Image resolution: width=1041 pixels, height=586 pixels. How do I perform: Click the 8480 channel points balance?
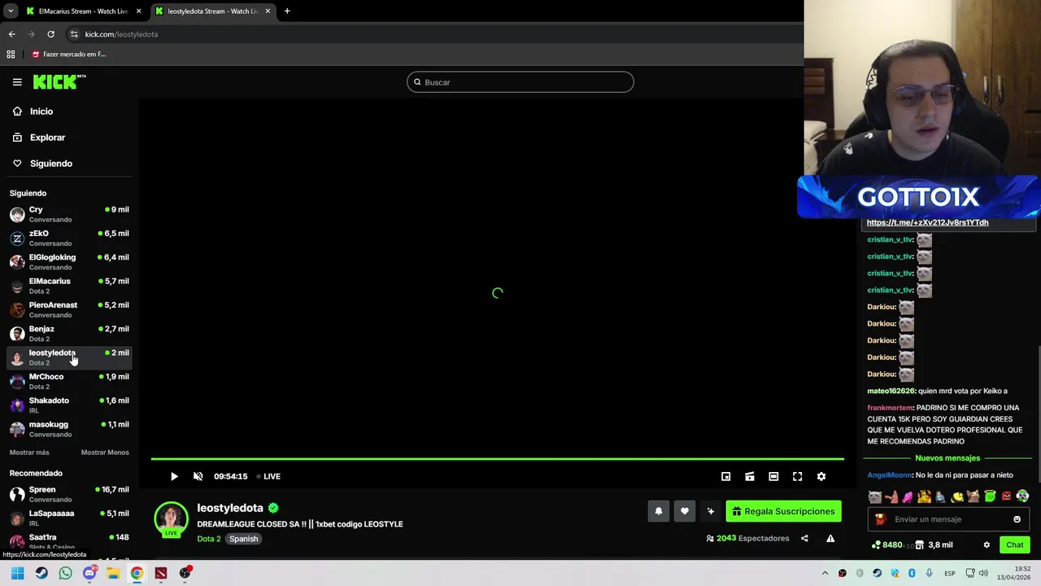[886, 544]
